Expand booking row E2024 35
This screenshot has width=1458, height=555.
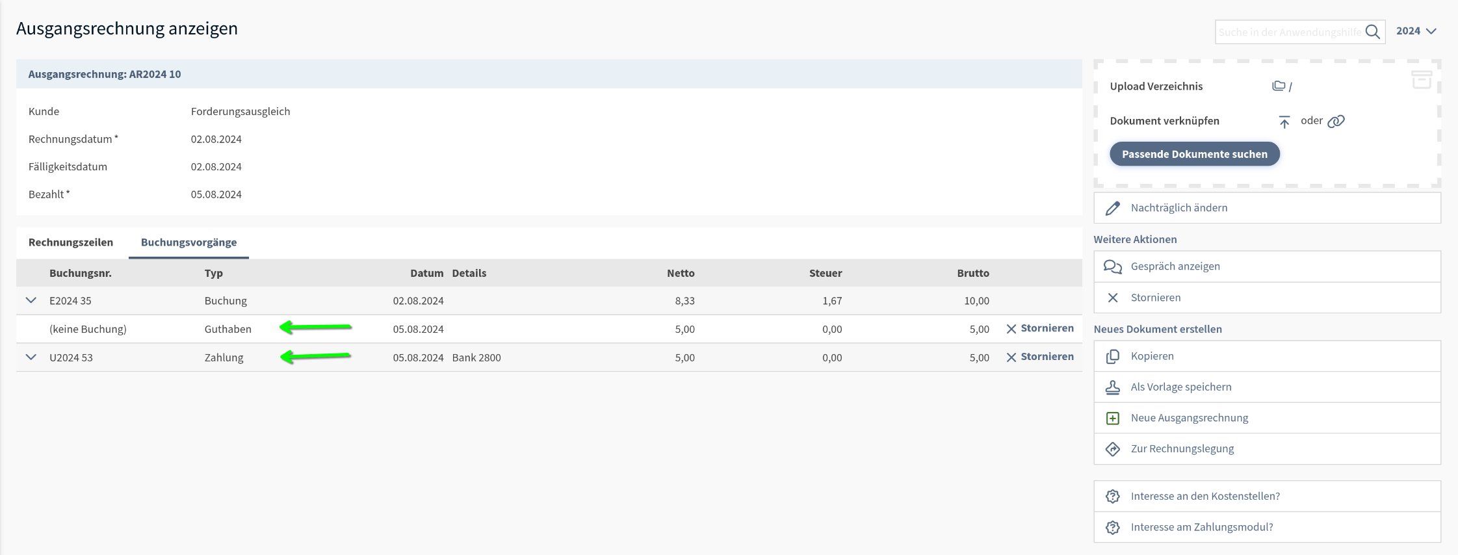[x=31, y=300]
